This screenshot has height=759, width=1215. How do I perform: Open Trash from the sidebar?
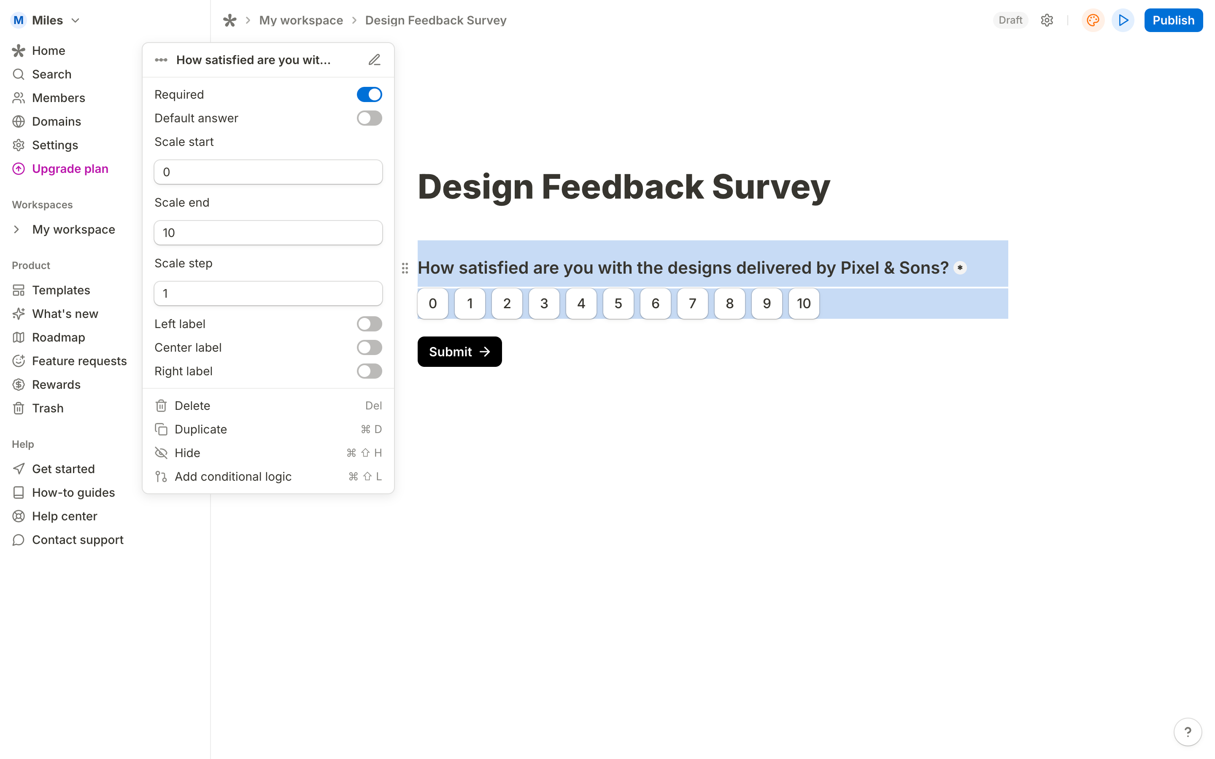coord(48,408)
